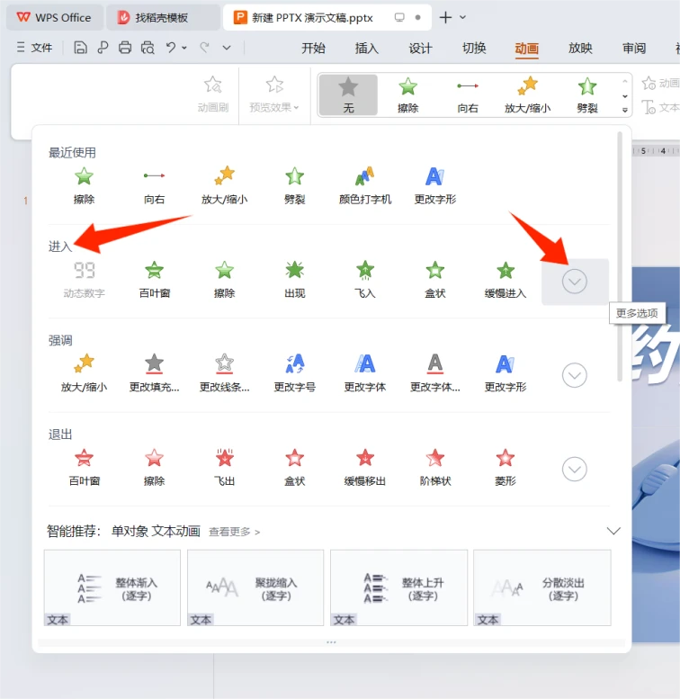Select the 更改字号 emphasis effect
The width and height of the screenshot is (680, 699).
click(294, 372)
